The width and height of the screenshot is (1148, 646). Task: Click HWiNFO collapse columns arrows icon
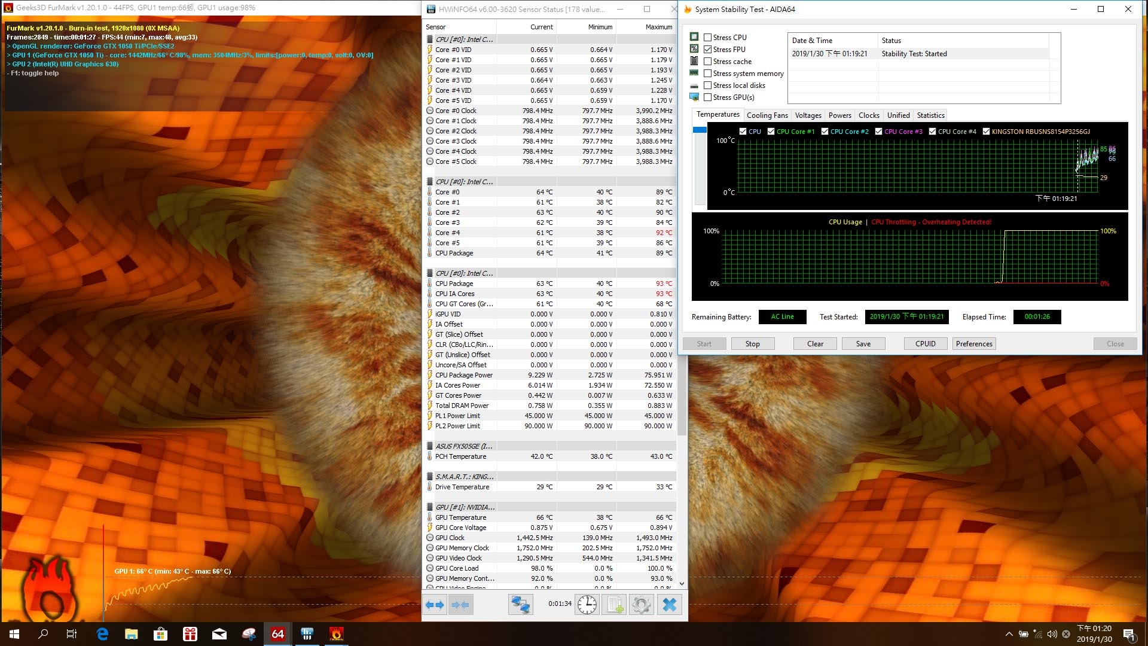coord(460,605)
